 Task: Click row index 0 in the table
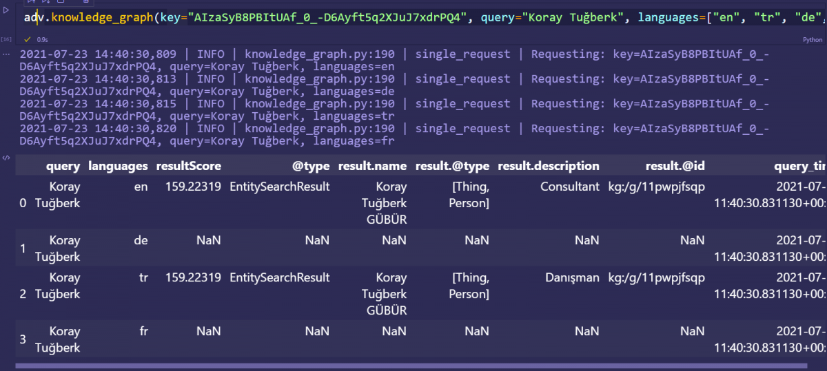tap(23, 203)
